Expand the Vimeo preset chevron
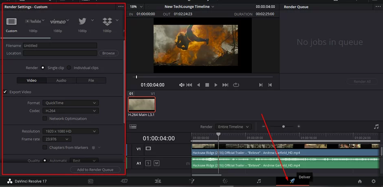Screen dimensions: 383x187 [68, 20]
